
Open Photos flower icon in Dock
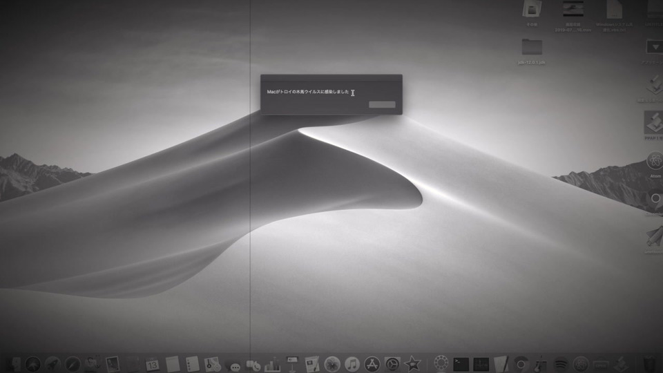click(332, 364)
